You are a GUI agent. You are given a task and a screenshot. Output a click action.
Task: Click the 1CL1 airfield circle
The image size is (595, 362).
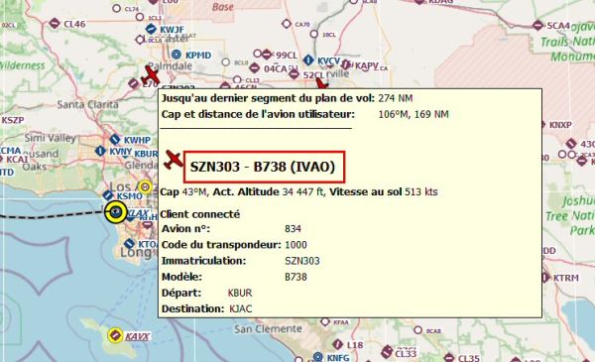point(140,17)
